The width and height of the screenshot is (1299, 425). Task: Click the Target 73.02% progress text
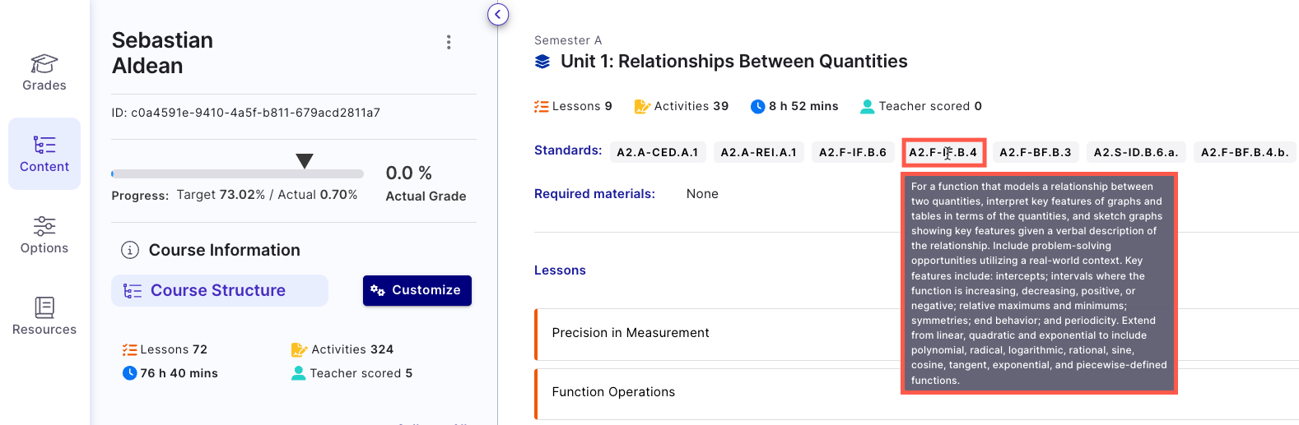pos(221,195)
